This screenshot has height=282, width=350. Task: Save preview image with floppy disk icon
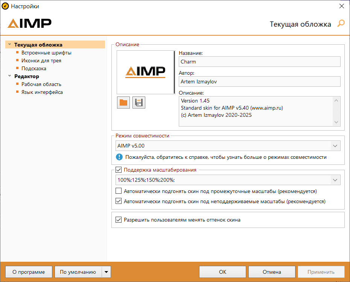(138, 103)
